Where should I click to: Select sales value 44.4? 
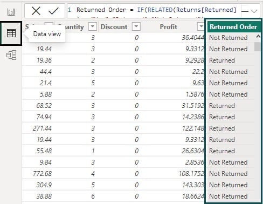coord(46,72)
